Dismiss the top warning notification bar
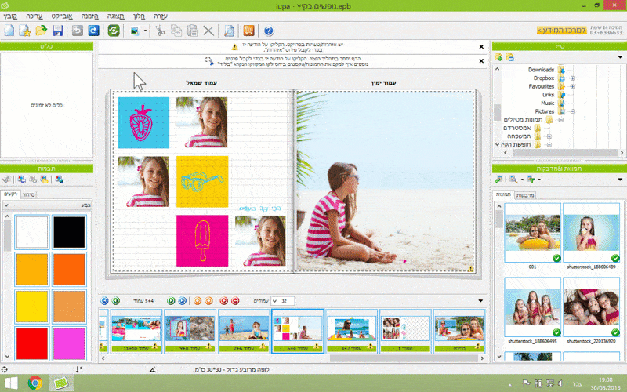Screen dimensions: 627x392 click(481, 47)
